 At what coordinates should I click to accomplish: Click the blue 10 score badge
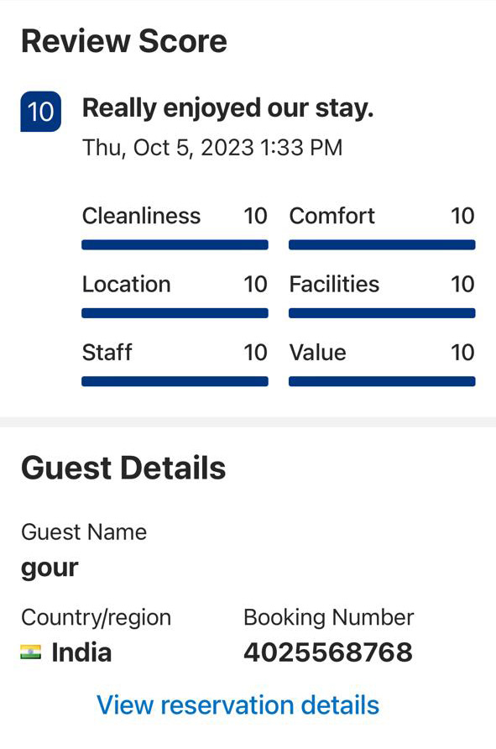40,112
